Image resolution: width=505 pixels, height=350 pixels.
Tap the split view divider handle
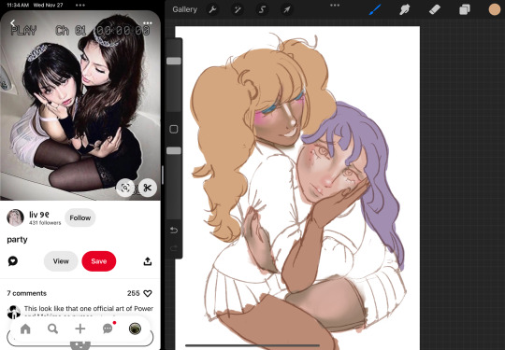point(163,175)
